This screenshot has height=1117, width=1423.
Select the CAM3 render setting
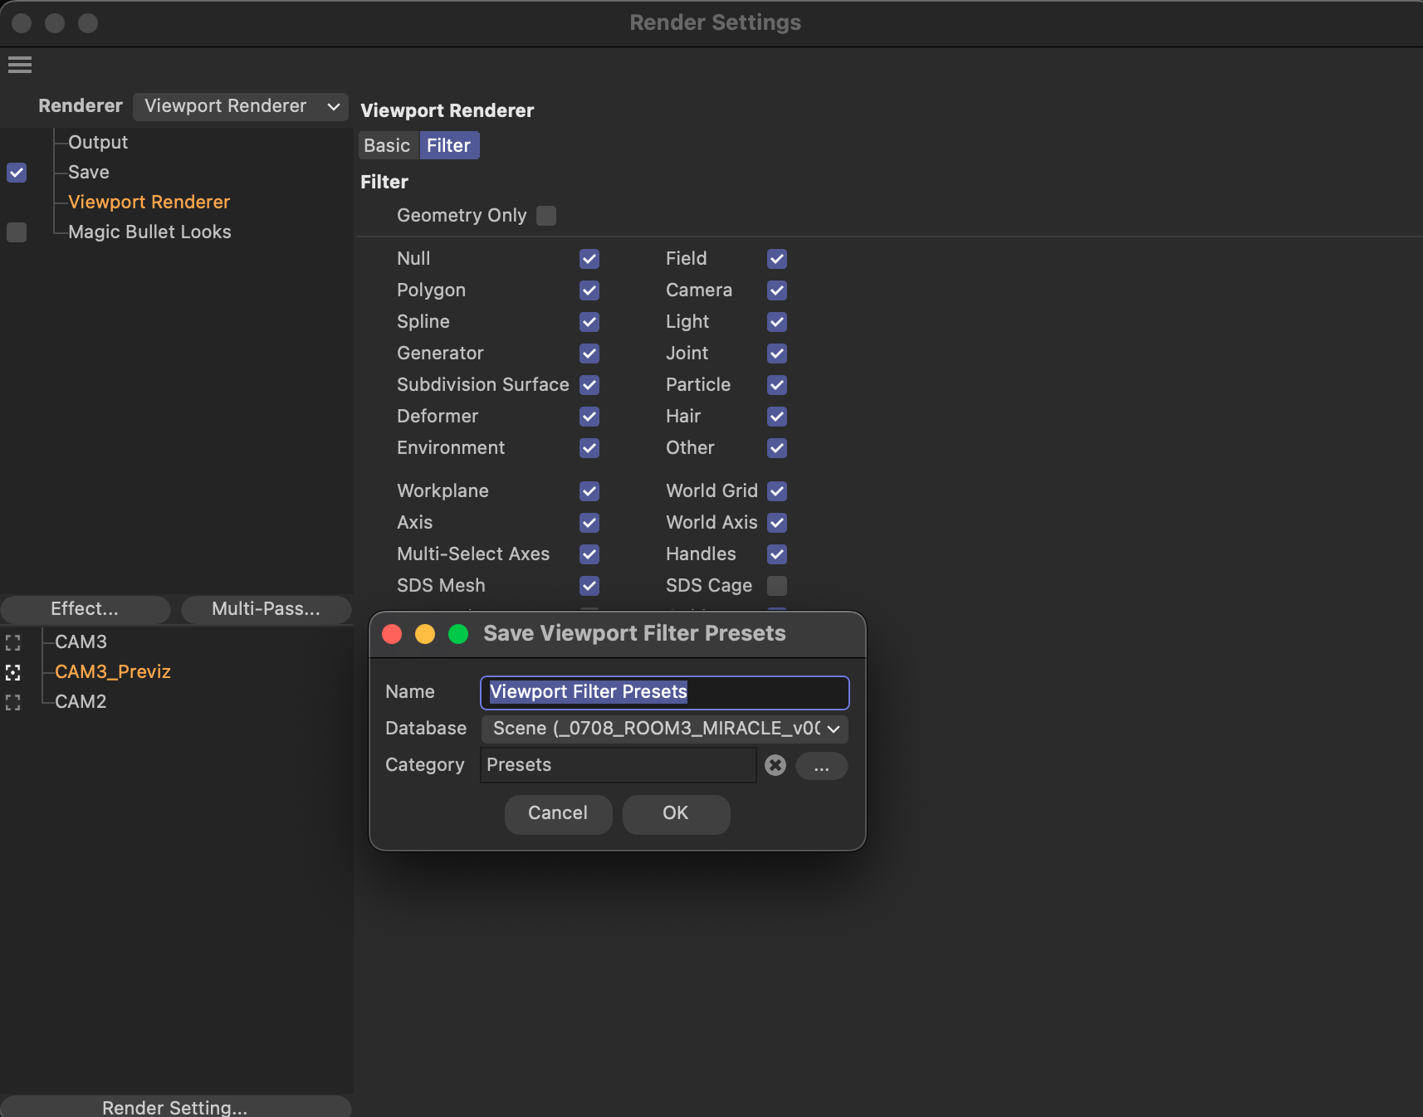coord(81,642)
